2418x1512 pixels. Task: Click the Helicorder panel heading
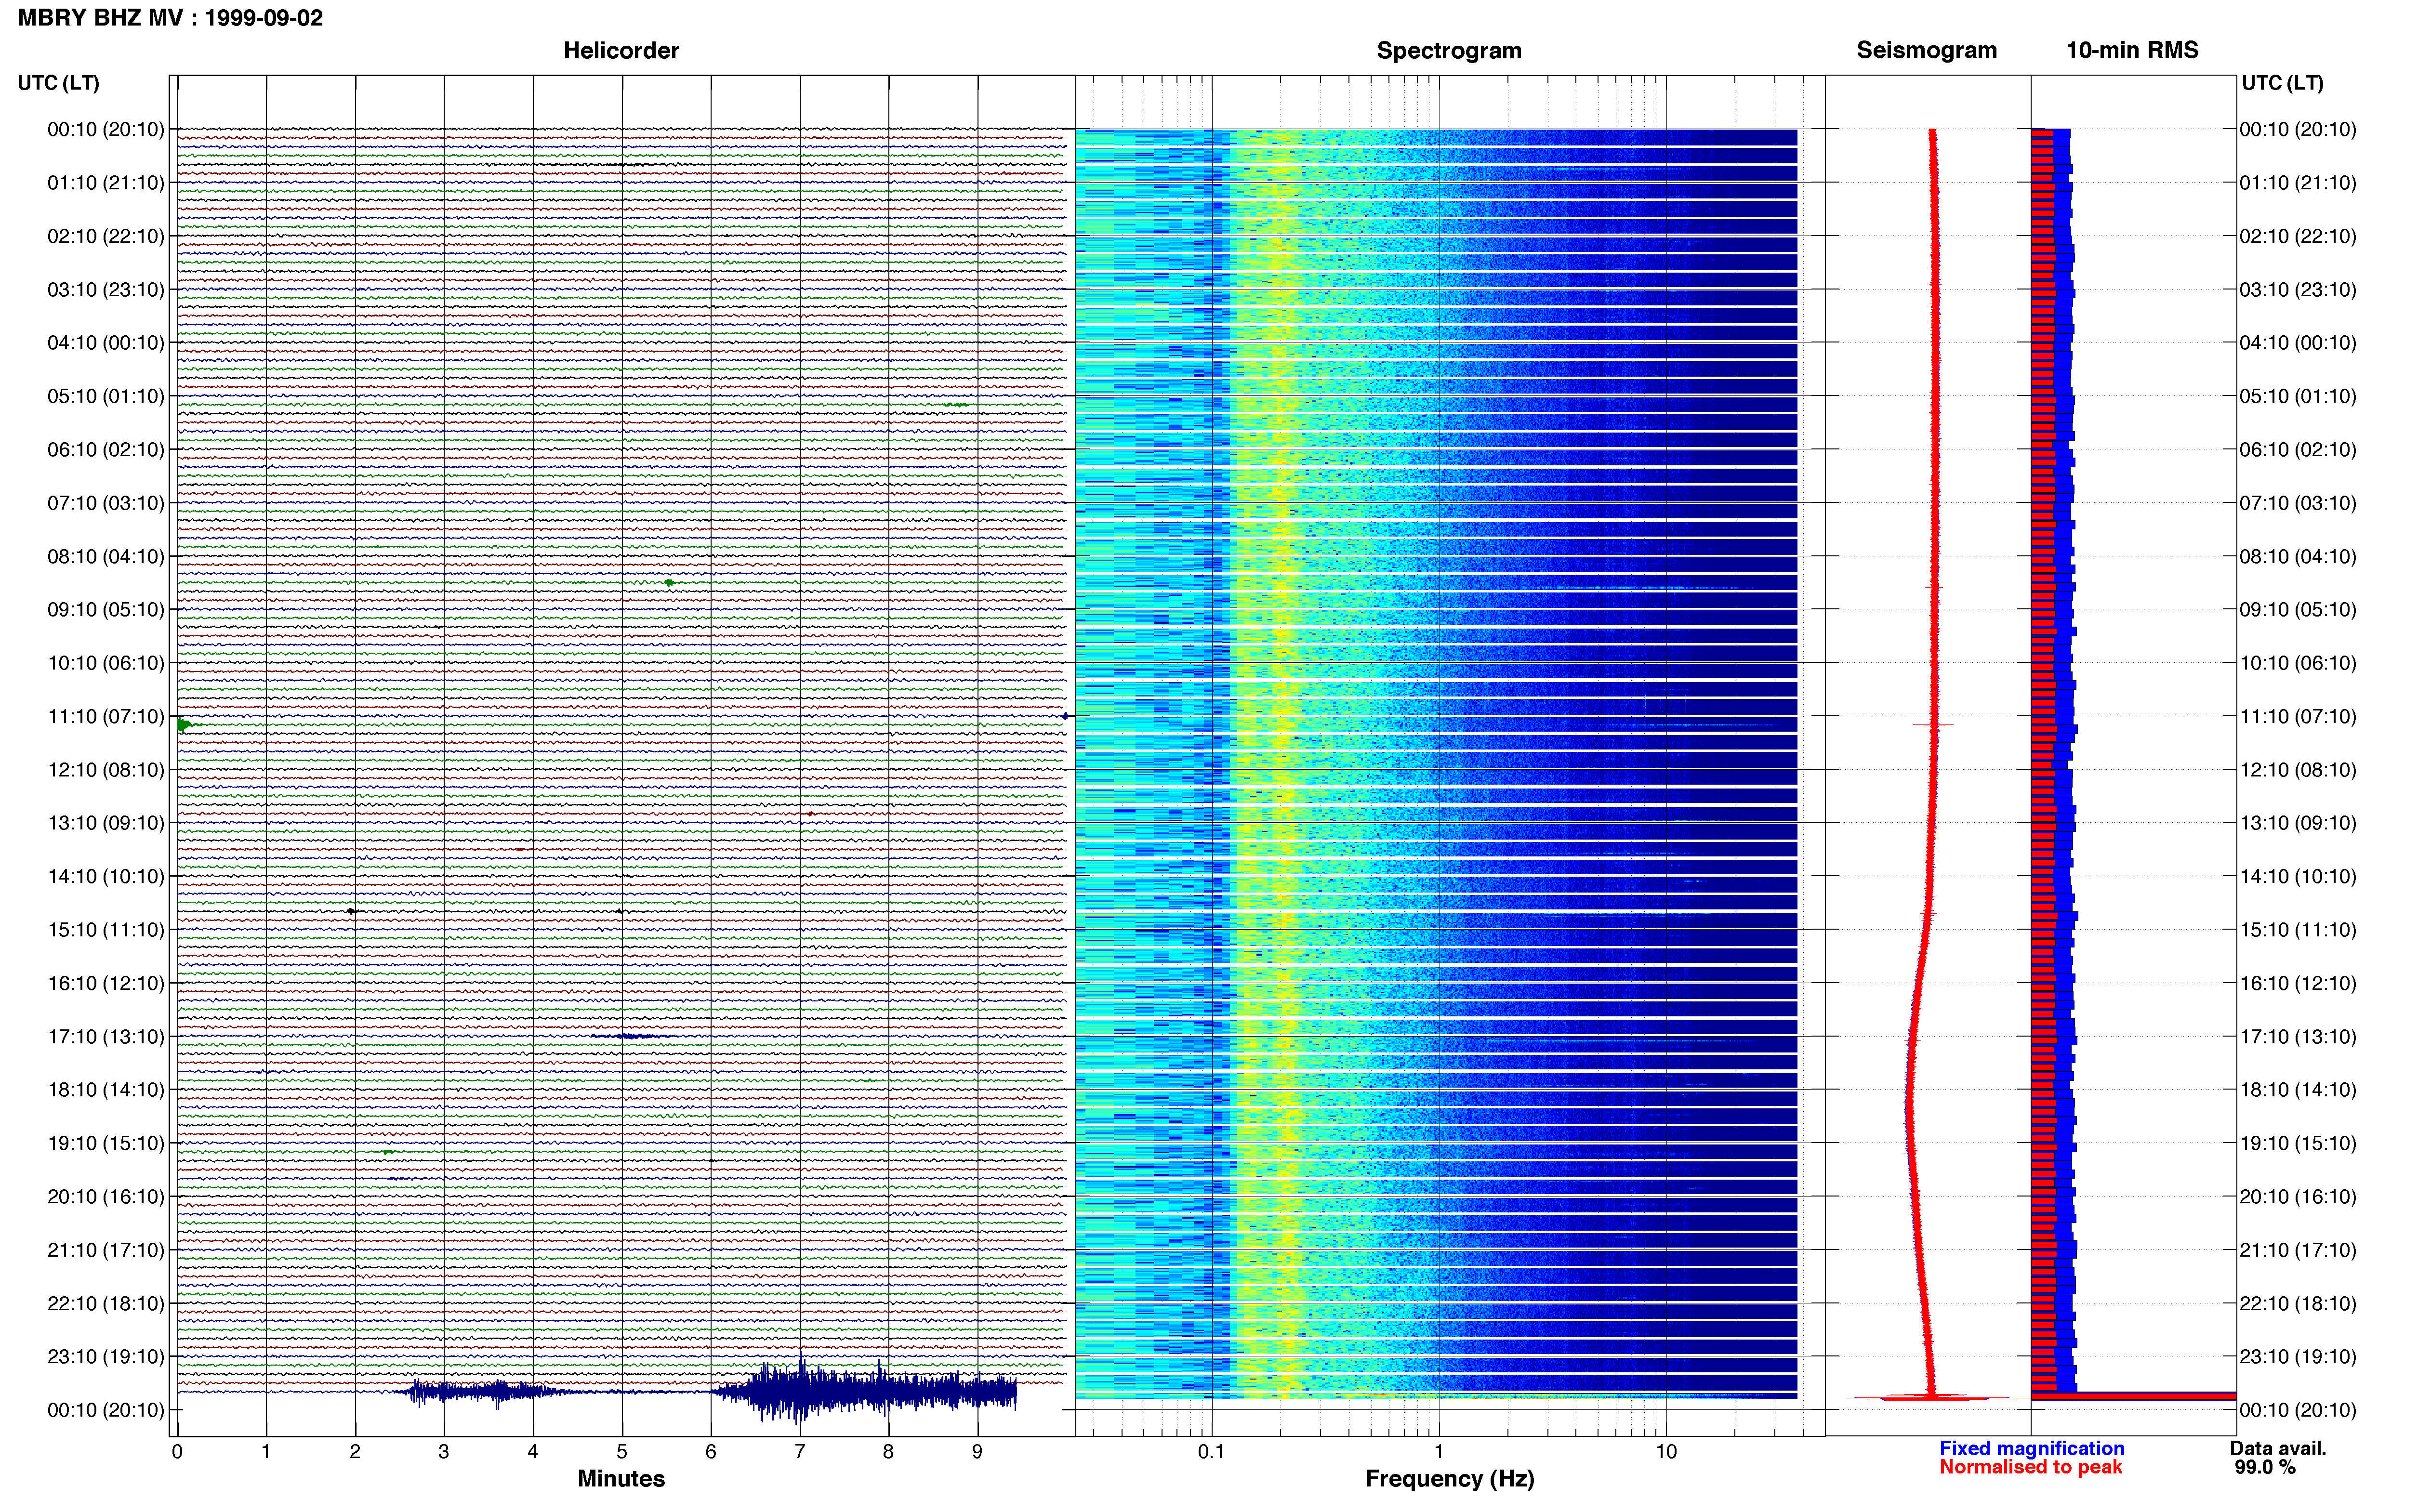pos(621,50)
